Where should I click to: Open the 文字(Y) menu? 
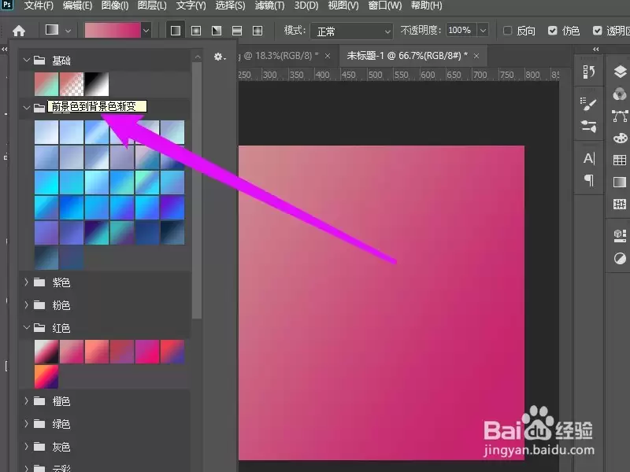coord(191,6)
